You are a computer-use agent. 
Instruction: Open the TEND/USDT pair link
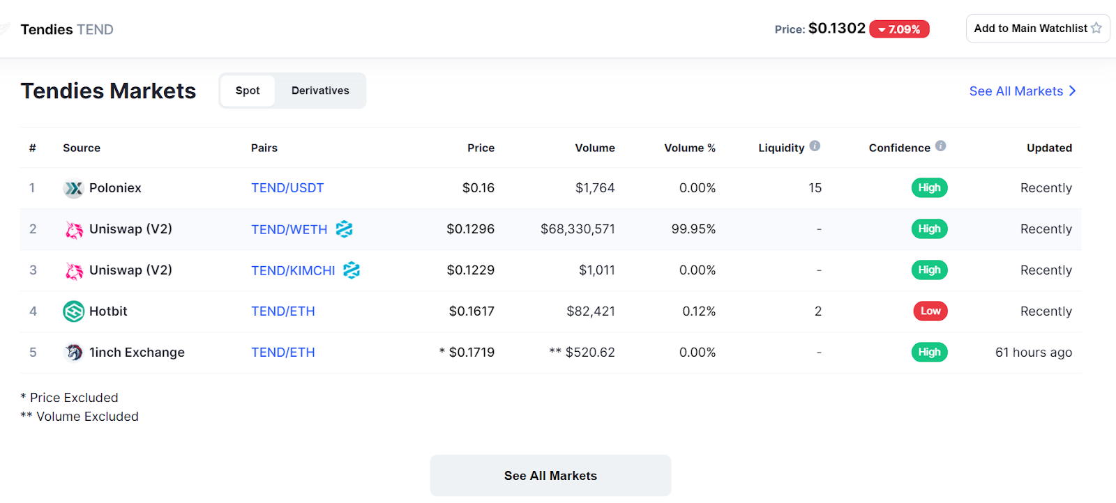coord(287,188)
